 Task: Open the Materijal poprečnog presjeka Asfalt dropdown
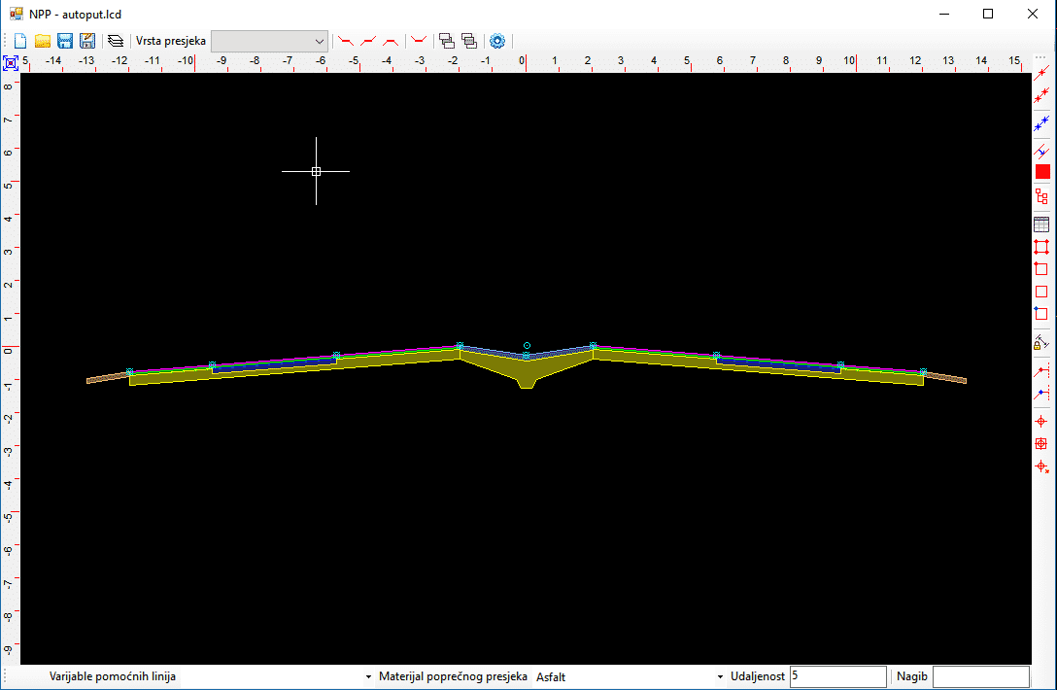[x=720, y=676]
